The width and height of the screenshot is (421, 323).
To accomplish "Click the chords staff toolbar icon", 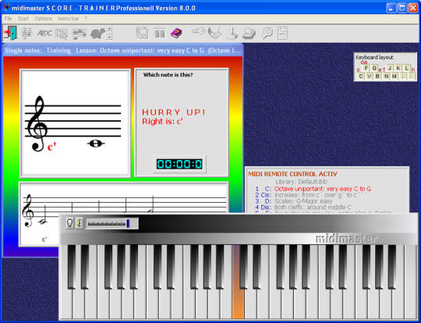I will tap(62, 34).
